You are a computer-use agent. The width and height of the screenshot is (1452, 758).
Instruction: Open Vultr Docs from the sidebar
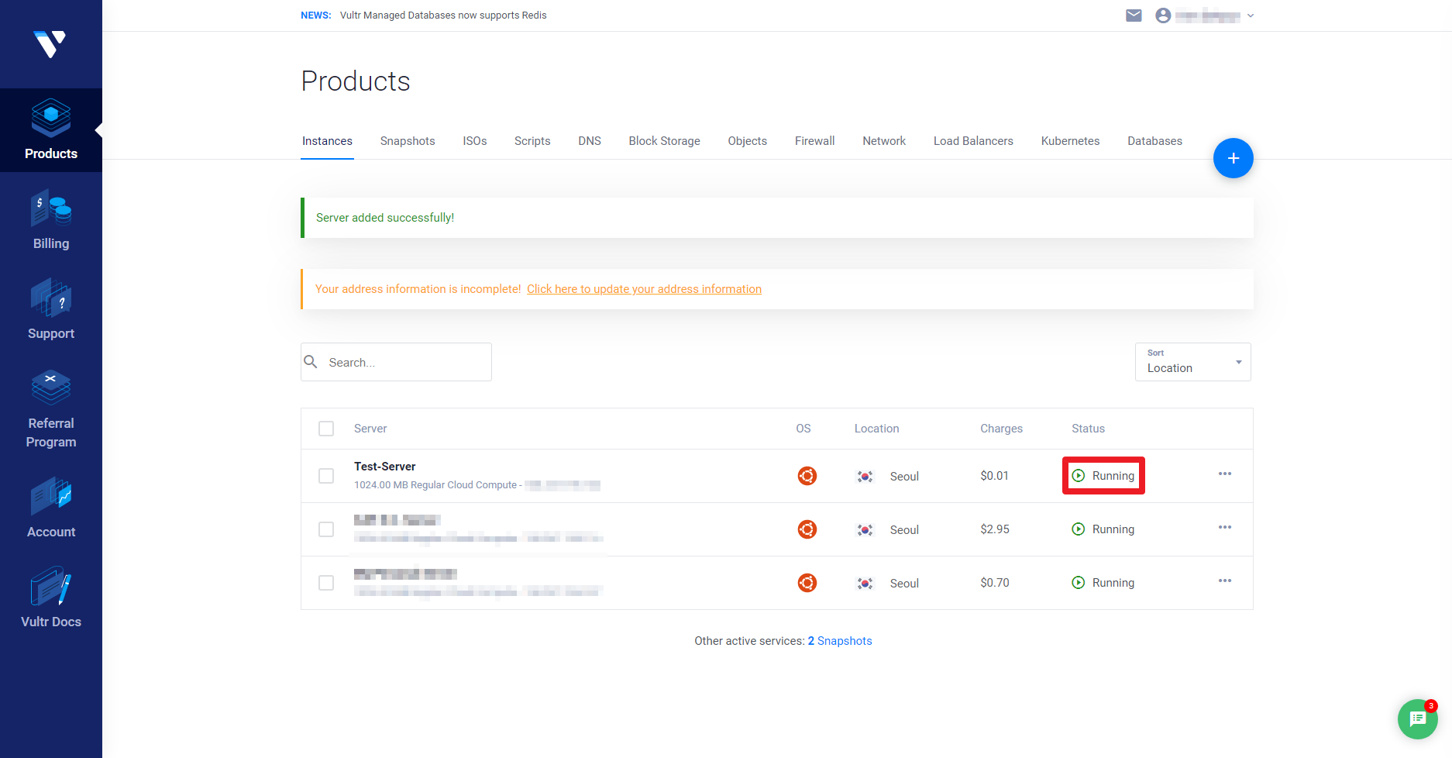coord(51,598)
